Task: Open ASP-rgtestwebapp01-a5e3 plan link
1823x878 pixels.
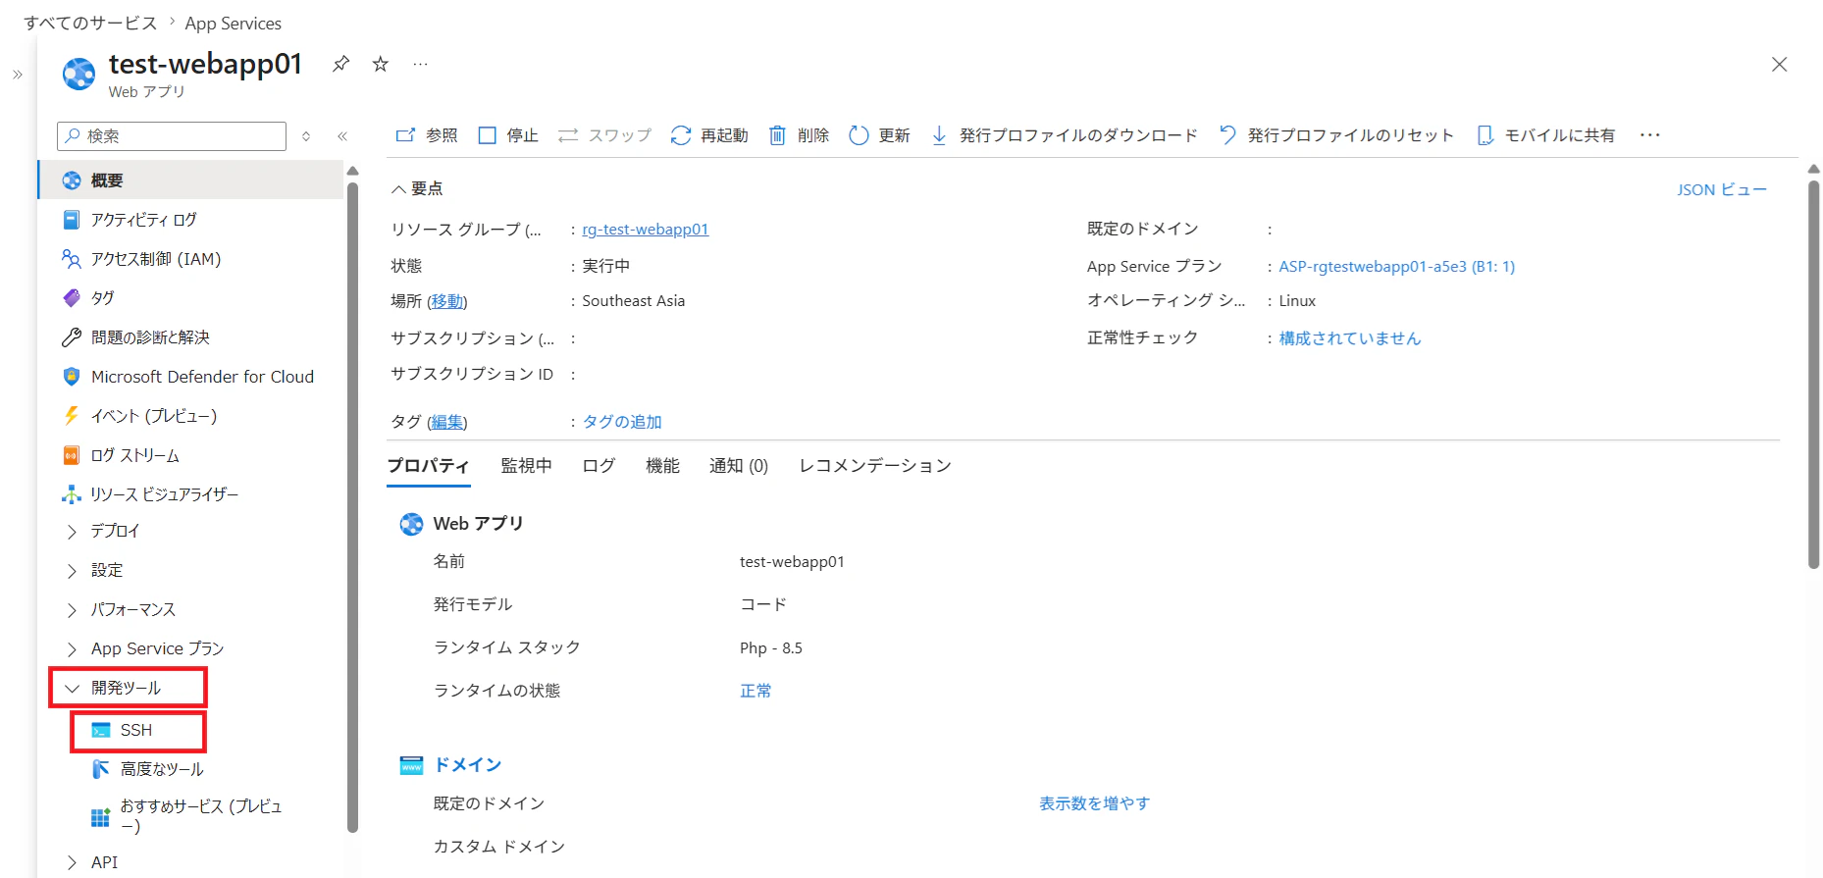Action: click(x=1396, y=267)
